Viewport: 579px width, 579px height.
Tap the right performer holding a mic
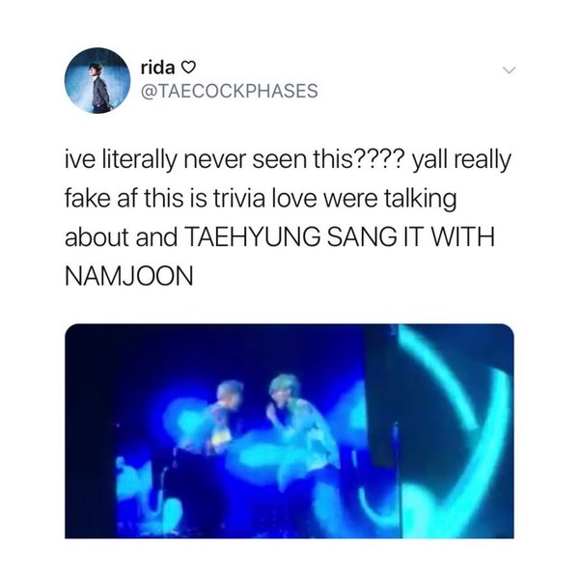[297, 425]
